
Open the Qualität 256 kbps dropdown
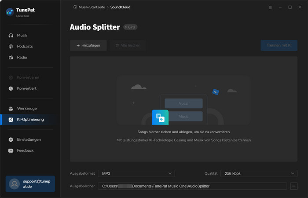coord(259,173)
